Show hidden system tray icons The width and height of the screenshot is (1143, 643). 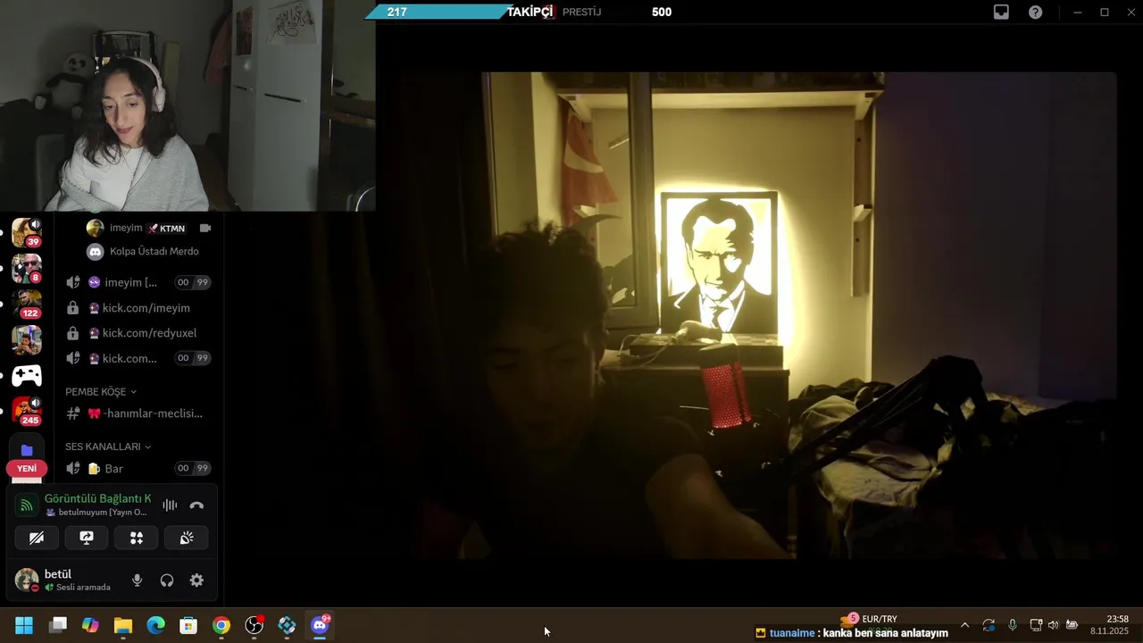[x=964, y=625]
